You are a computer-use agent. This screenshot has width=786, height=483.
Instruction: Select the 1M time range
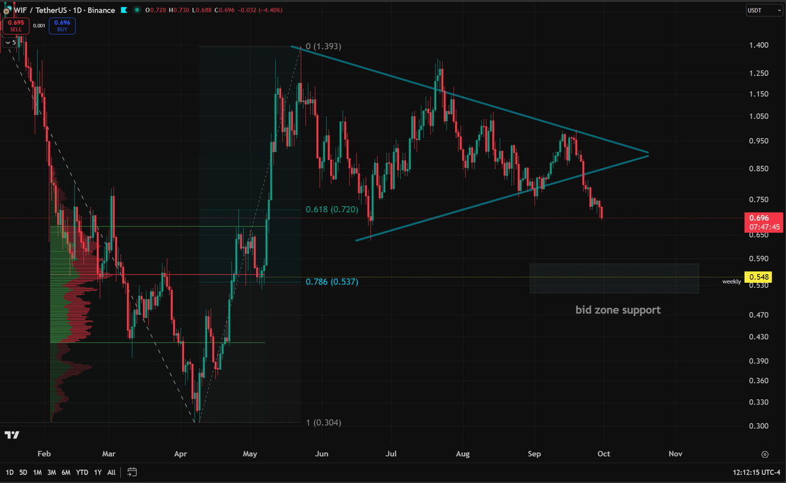37,471
